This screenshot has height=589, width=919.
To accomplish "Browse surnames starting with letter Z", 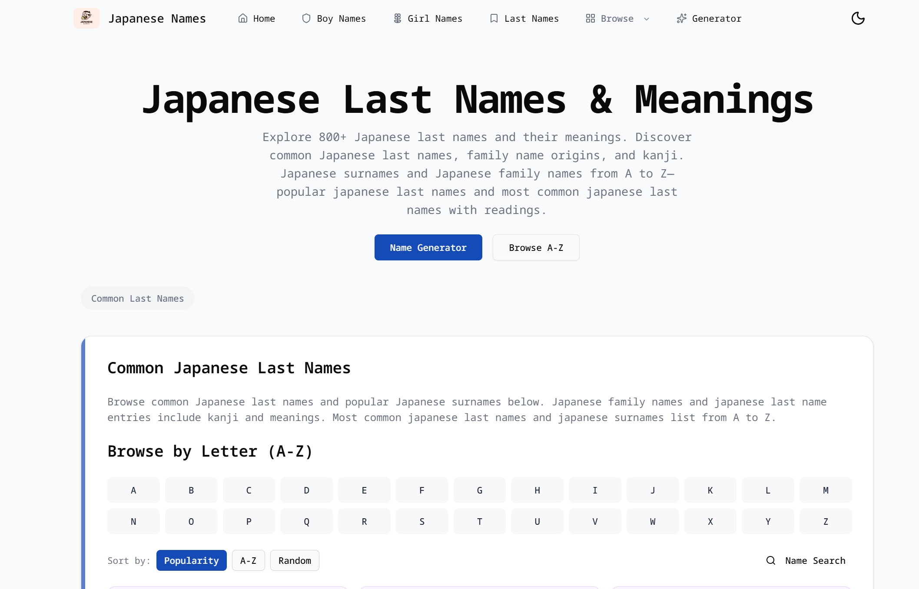I will pos(825,521).
